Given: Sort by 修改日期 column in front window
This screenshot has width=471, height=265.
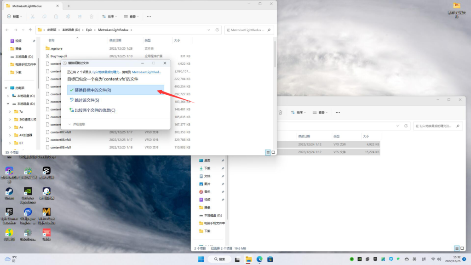Looking at the screenshot, I should (x=115, y=40).
